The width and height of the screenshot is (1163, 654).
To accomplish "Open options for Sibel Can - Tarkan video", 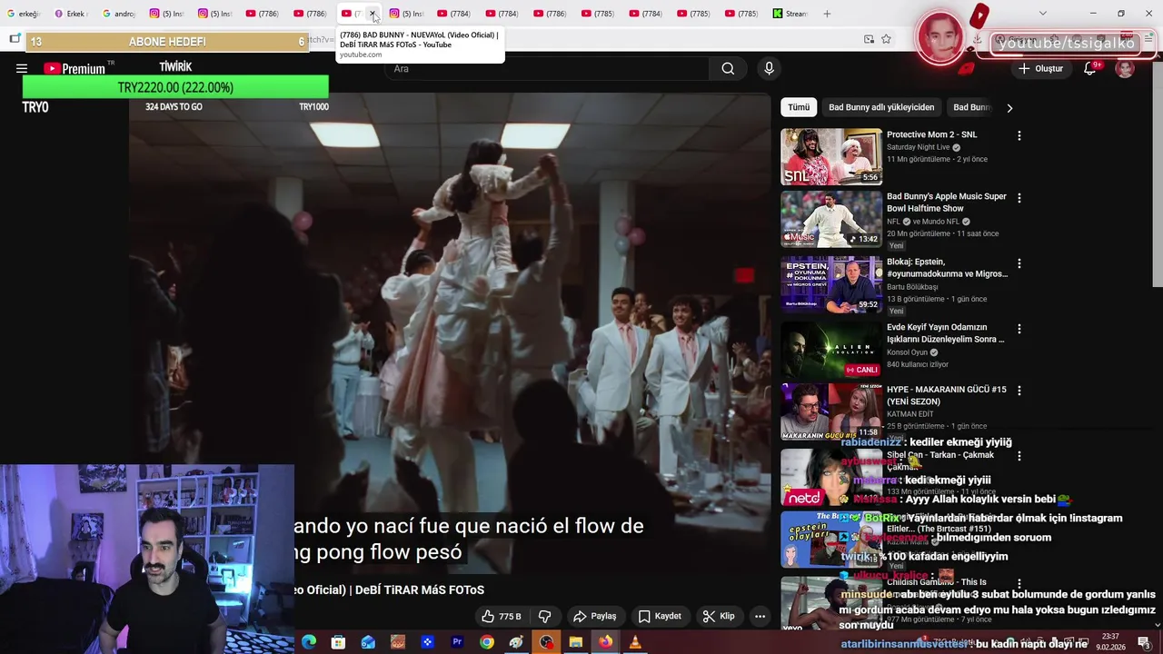I will click(1019, 455).
